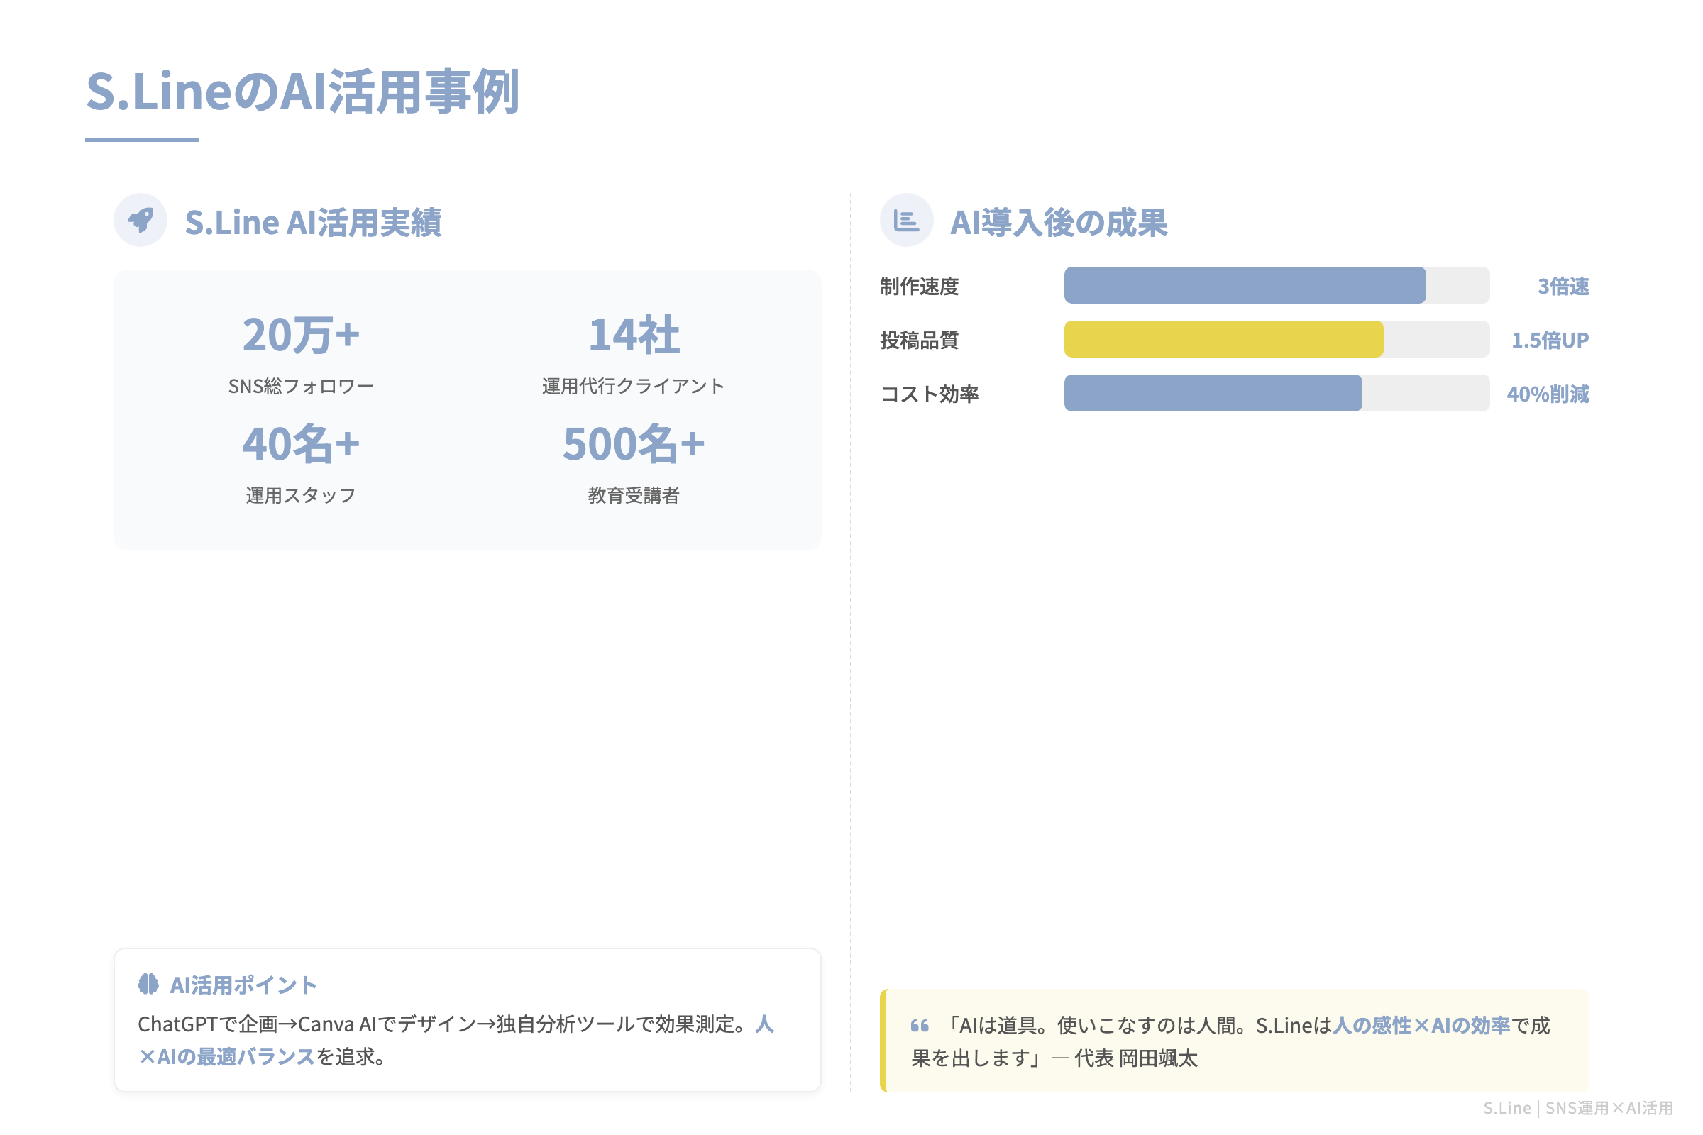Toggle the yellow 投稿品質 bar
1703x1135 pixels.
pyautogui.click(x=1223, y=340)
